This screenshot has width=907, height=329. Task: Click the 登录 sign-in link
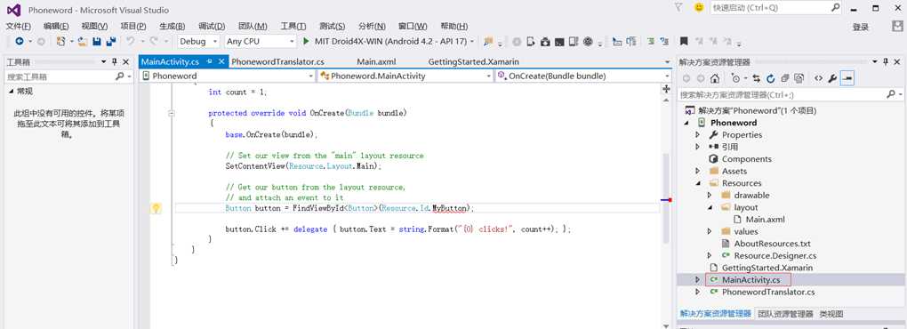(x=861, y=28)
